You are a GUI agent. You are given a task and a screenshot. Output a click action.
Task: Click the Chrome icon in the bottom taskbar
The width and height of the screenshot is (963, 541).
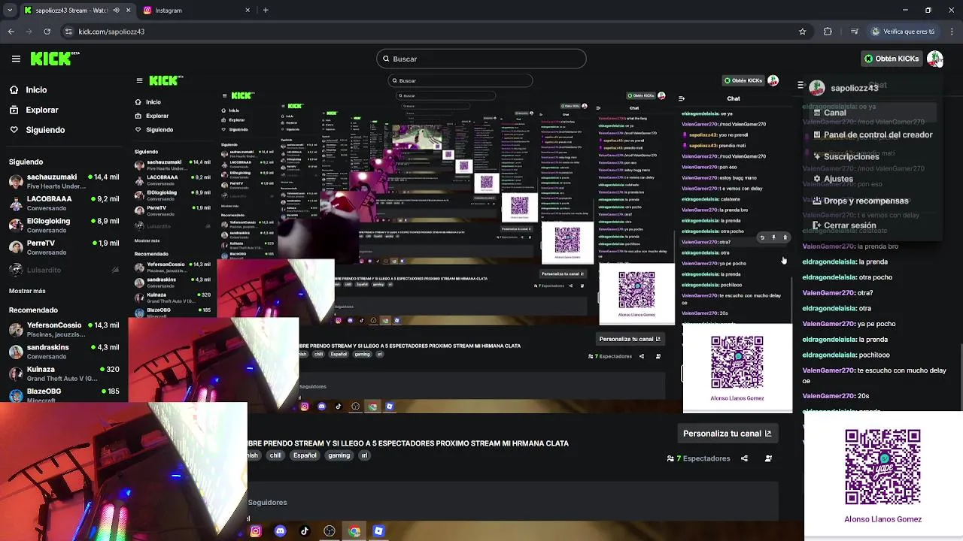(354, 531)
